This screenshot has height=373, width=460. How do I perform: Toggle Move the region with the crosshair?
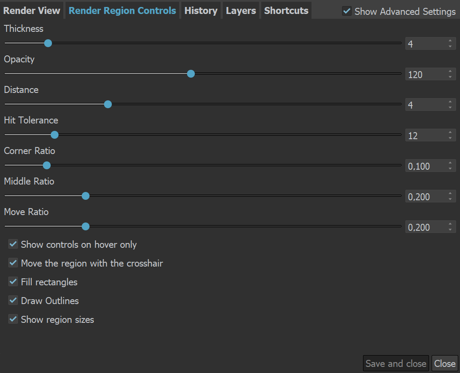click(13, 263)
